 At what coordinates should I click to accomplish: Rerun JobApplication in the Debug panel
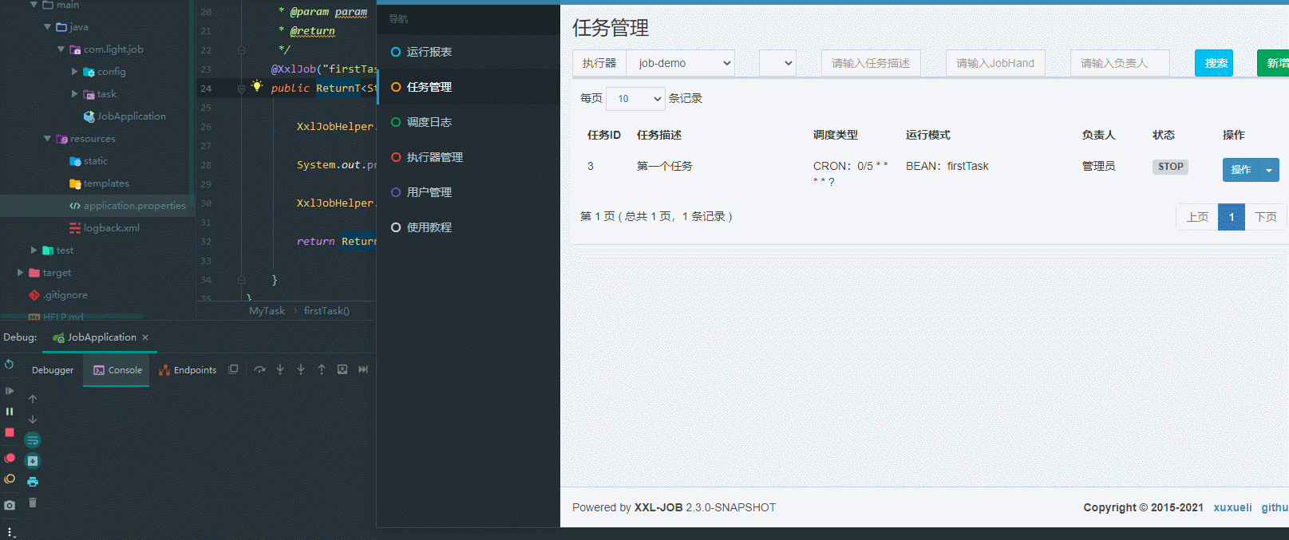9,365
